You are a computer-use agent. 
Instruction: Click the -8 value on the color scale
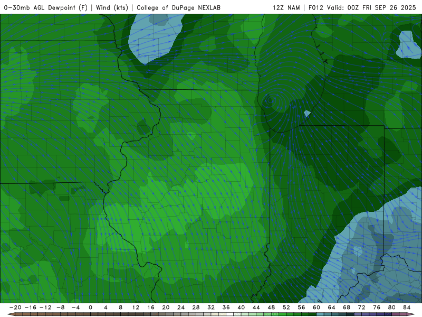[x=60, y=307]
